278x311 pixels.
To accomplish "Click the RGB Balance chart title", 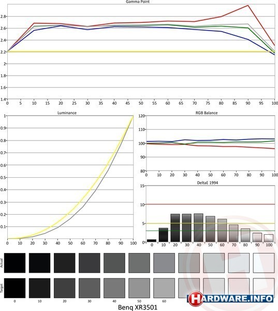I will (x=207, y=113).
